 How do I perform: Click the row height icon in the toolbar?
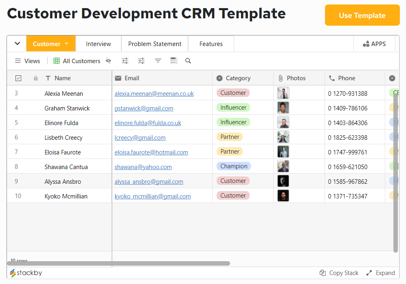click(x=173, y=61)
